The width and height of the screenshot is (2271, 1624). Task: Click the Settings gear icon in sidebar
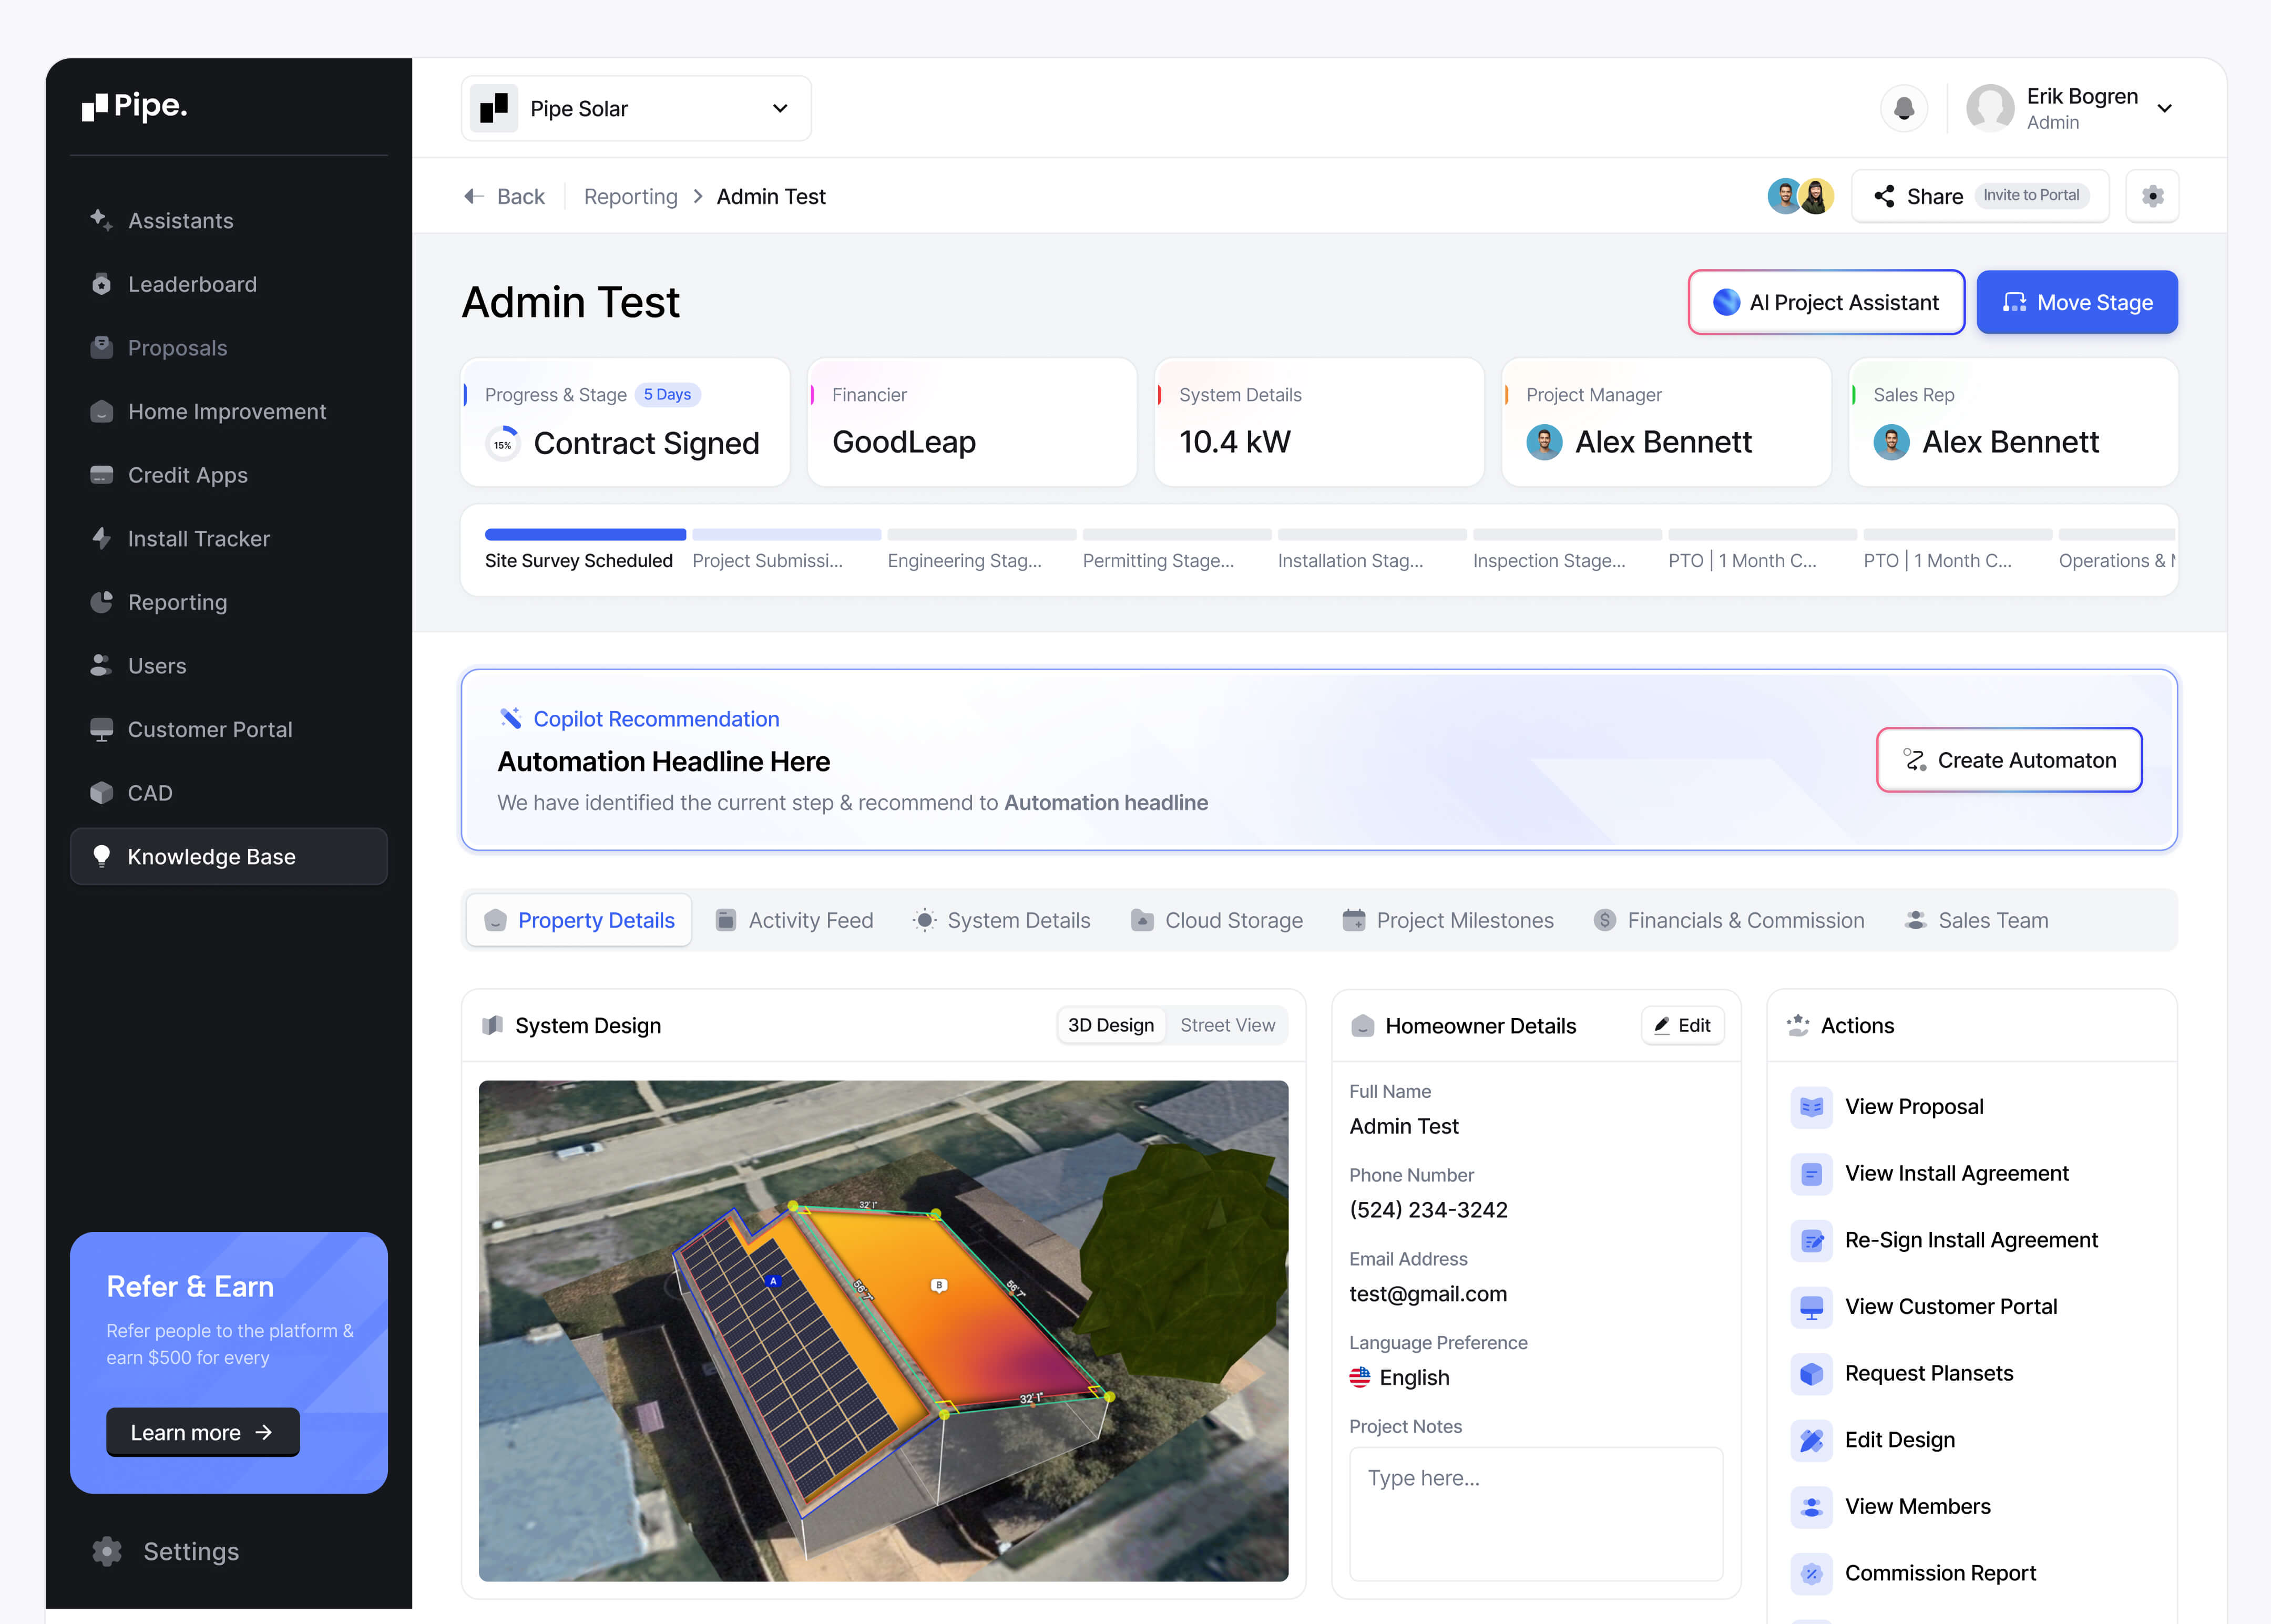point(107,1551)
